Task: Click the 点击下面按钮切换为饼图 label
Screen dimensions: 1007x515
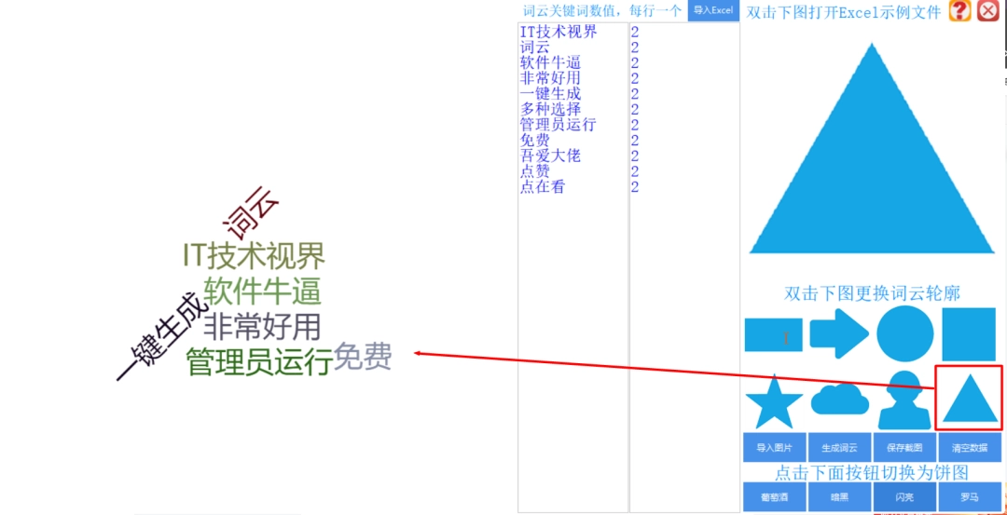Action: coord(872,473)
